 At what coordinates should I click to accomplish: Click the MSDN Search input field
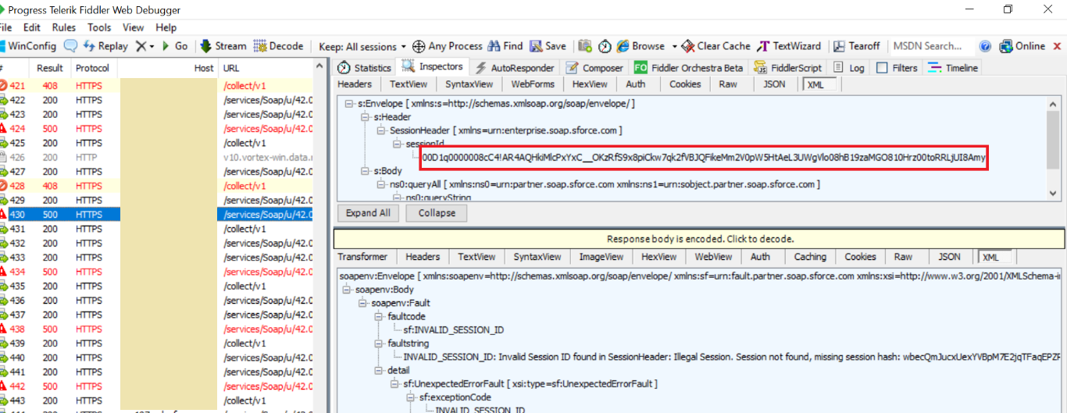[927, 46]
